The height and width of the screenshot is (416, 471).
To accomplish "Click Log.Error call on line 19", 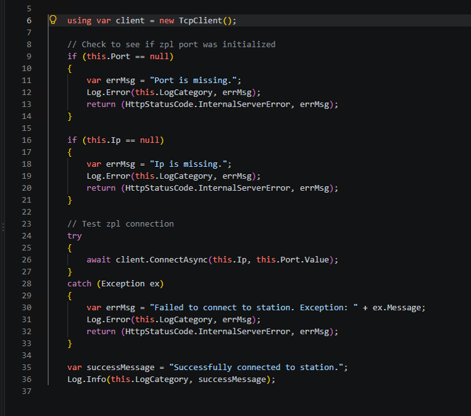I will pyautogui.click(x=174, y=176).
